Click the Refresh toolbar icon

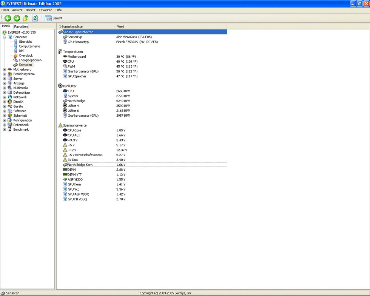click(35, 18)
